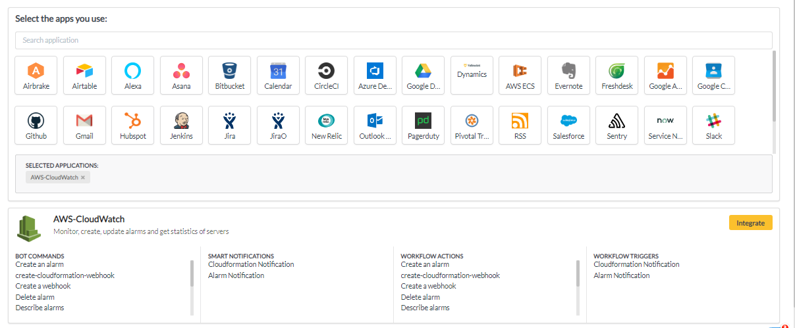The width and height of the screenshot is (795, 328).
Task: Select the AWS ECS app
Action: (520, 75)
